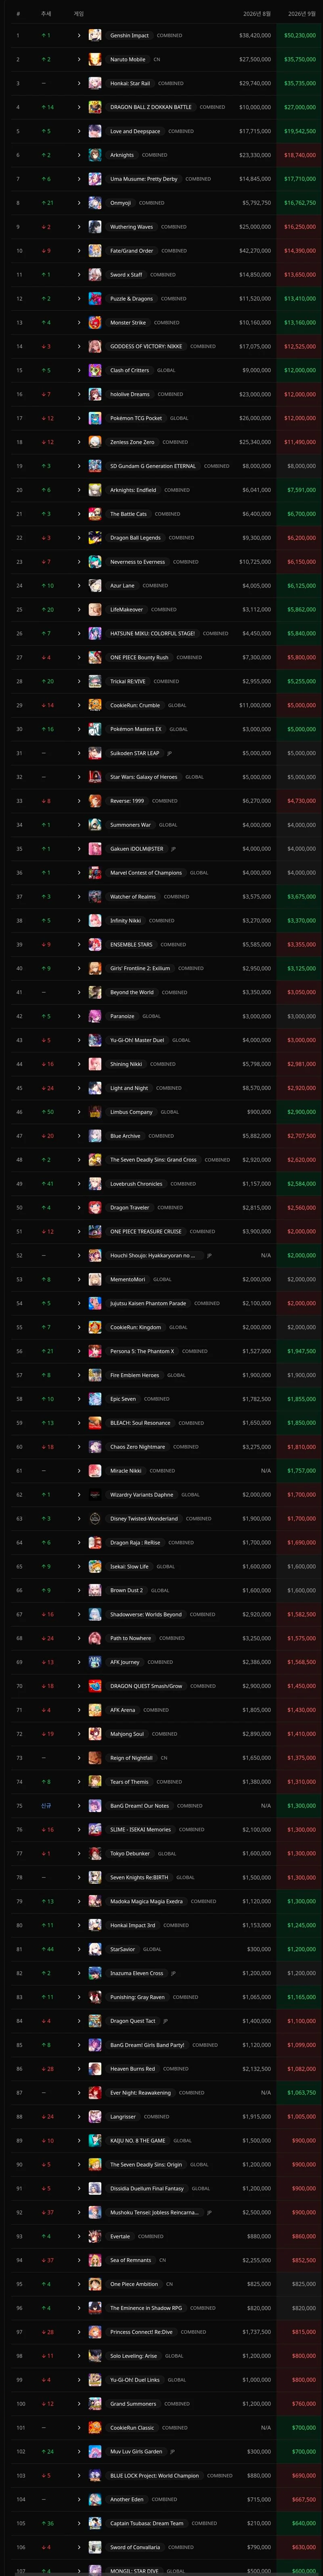The height and width of the screenshot is (2576, 323).
Task: Click the Uma Musume: Pretty Derby icon
Action: click(95, 179)
